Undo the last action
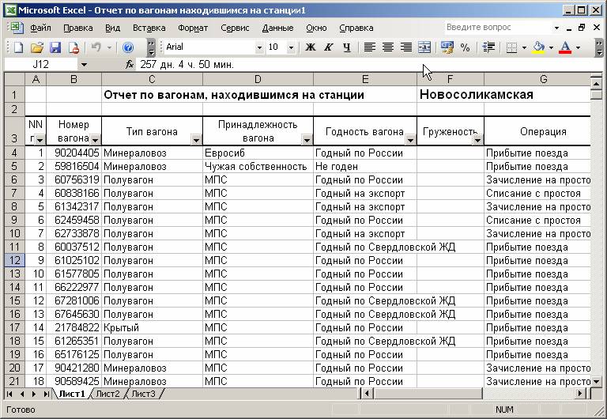The width and height of the screenshot is (607, 419). (96, 47)
